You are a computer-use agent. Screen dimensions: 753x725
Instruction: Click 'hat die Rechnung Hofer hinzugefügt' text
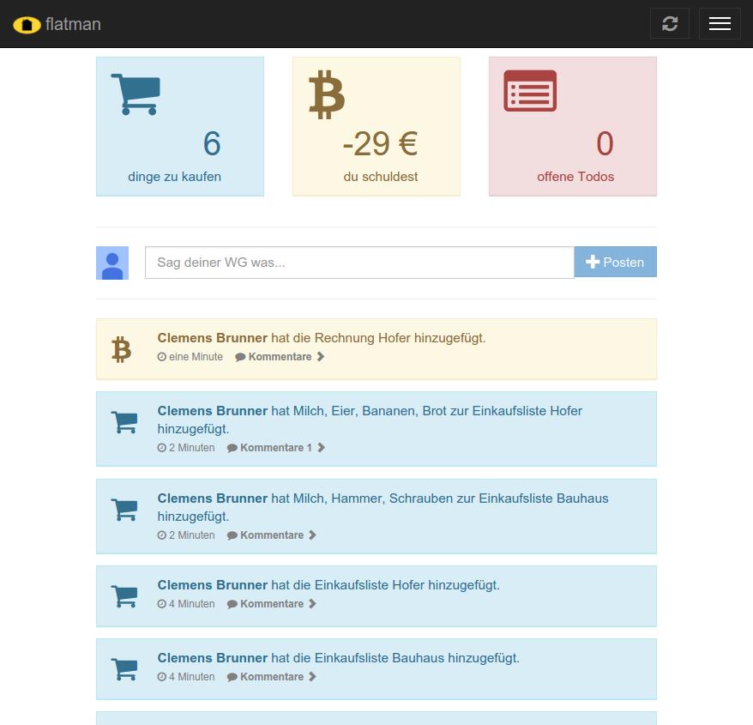coord(378,338)
